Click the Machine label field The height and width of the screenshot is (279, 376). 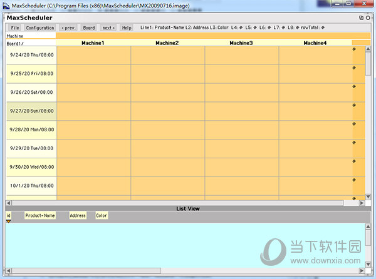31,36
